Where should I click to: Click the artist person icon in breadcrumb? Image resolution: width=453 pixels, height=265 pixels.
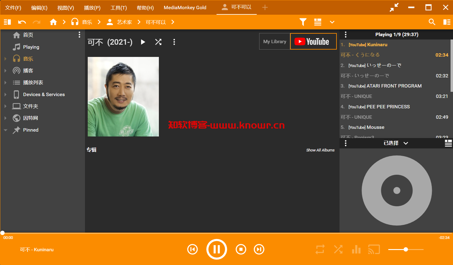coord(110,22)
